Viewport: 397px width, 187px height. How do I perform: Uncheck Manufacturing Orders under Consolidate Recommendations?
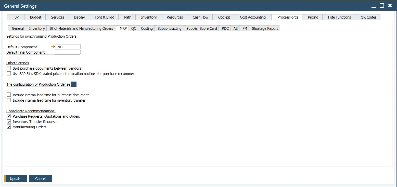[x=9, y=127]
